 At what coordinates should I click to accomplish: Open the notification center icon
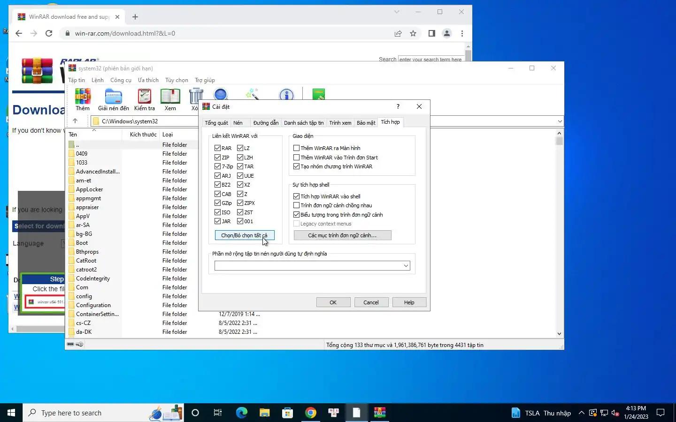[x=661, y=413]
